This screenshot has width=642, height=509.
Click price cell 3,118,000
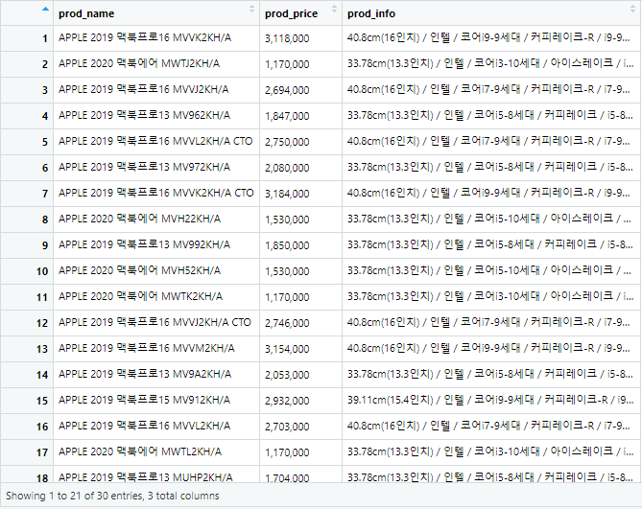300,38
